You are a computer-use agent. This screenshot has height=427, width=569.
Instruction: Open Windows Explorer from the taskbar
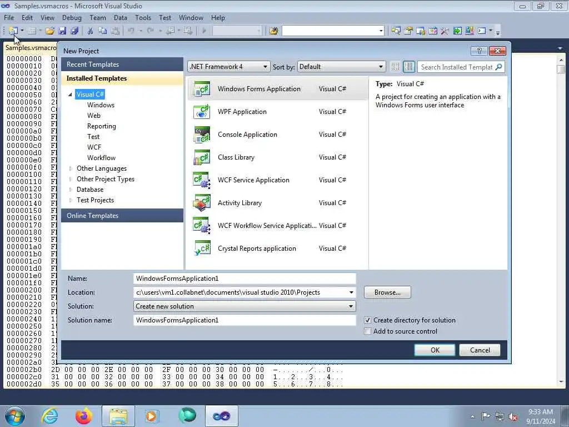[118, 416]
